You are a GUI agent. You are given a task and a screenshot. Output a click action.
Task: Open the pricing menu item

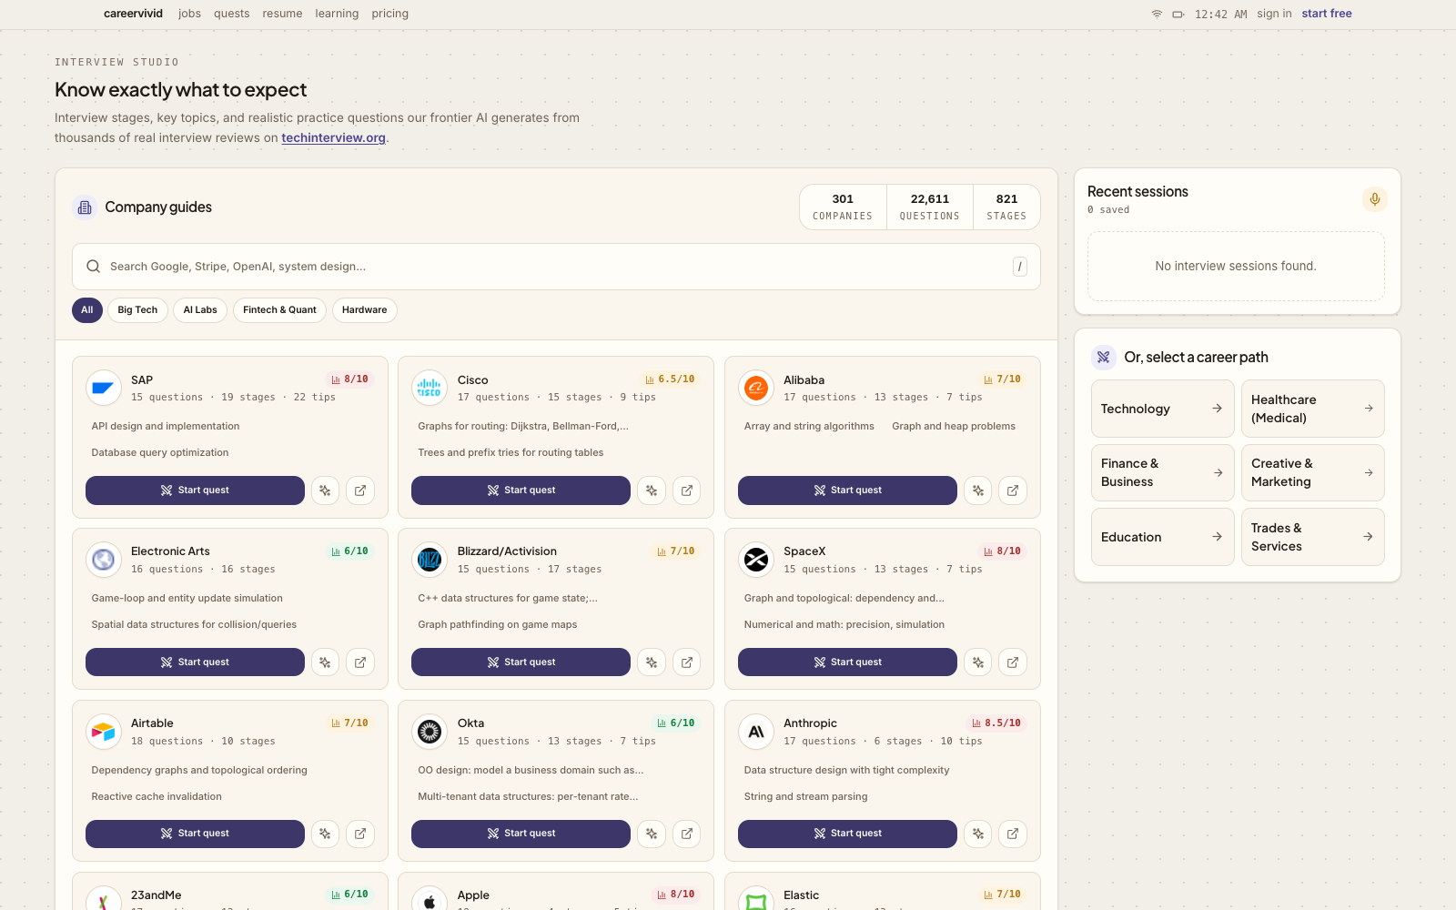point(390,14)
